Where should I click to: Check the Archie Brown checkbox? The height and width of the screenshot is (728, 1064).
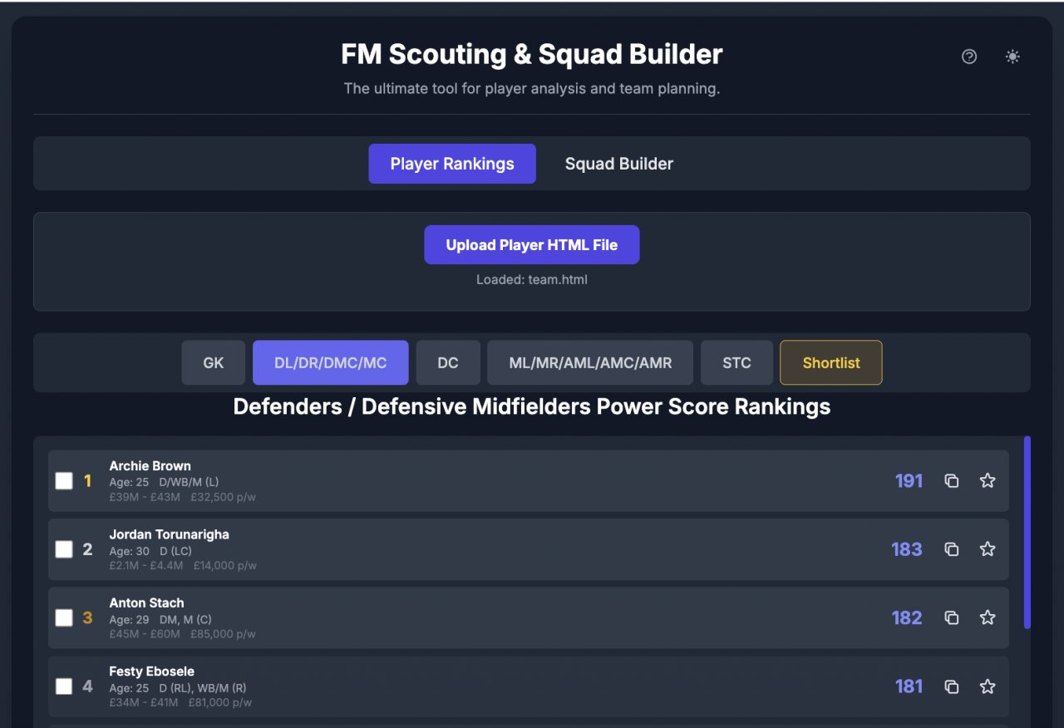point(64,480)
